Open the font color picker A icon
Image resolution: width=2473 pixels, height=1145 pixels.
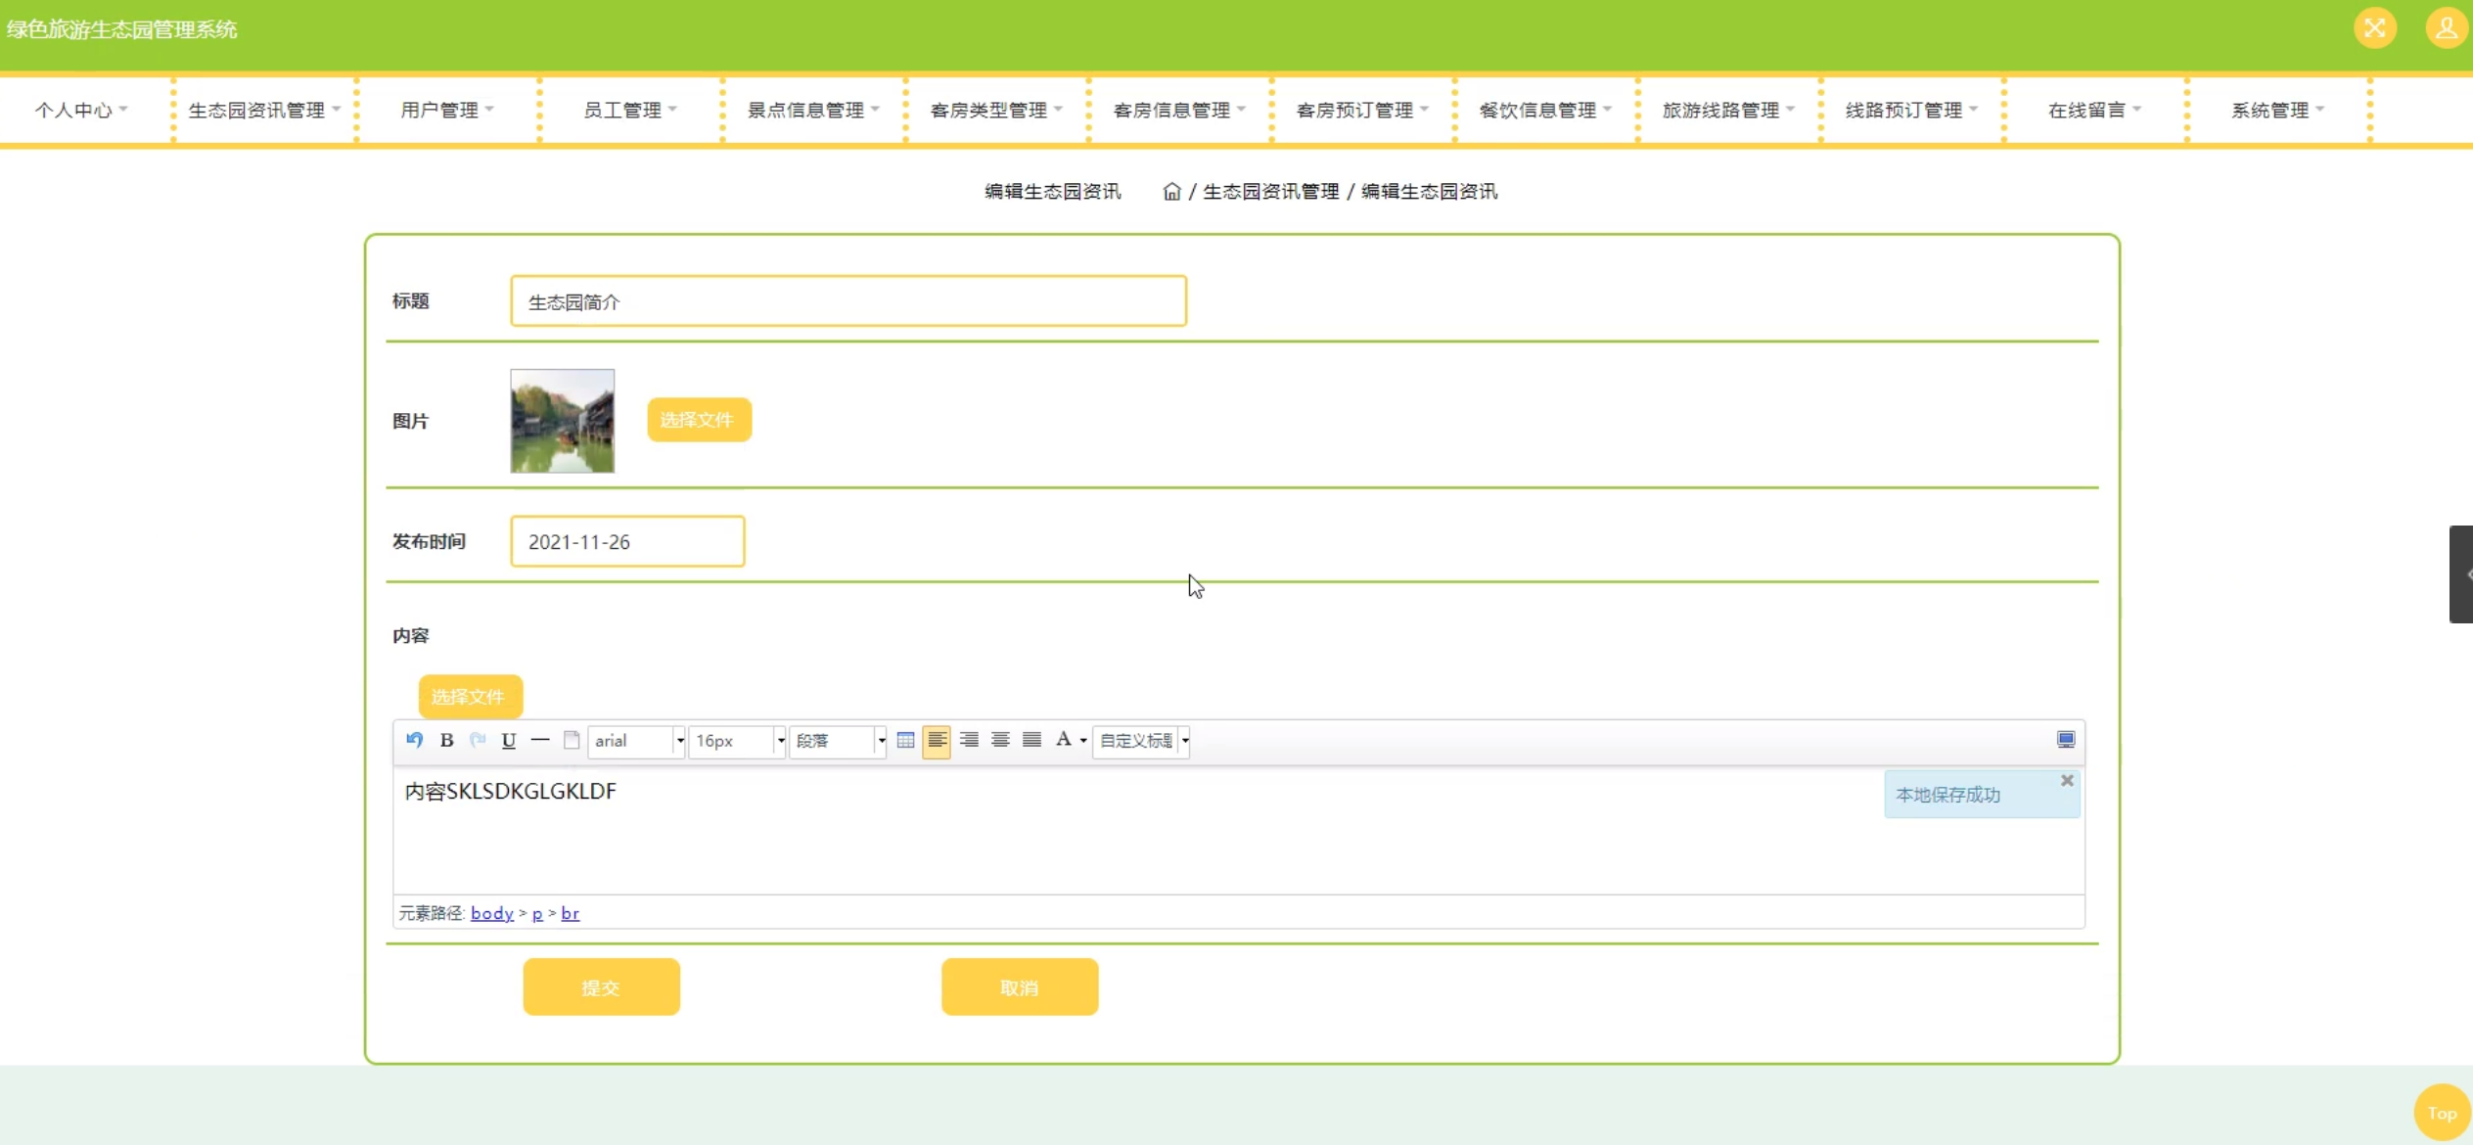(x=1063, y=740)
